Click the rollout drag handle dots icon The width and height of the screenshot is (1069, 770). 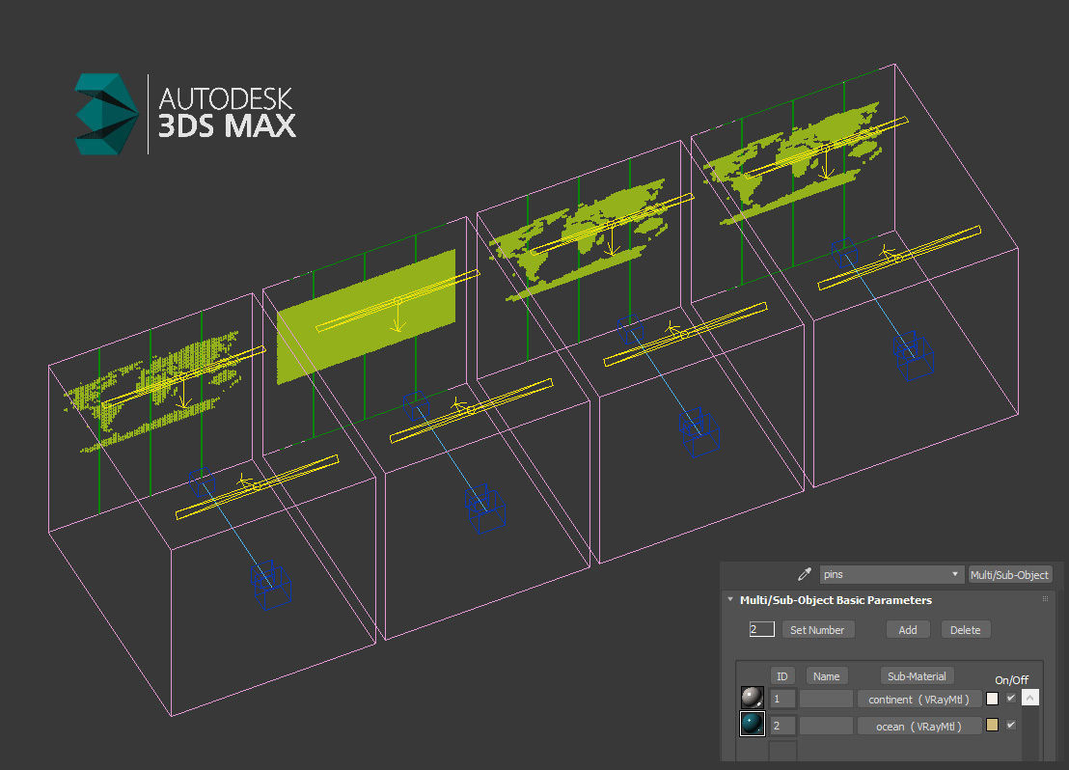point(1045,599)
